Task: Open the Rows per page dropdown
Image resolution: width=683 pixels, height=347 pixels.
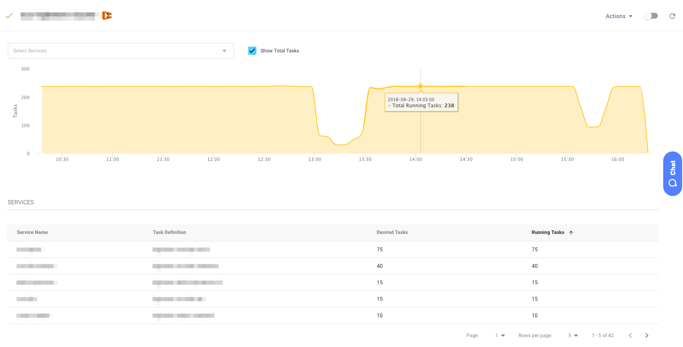Action: tap(573, 335)
